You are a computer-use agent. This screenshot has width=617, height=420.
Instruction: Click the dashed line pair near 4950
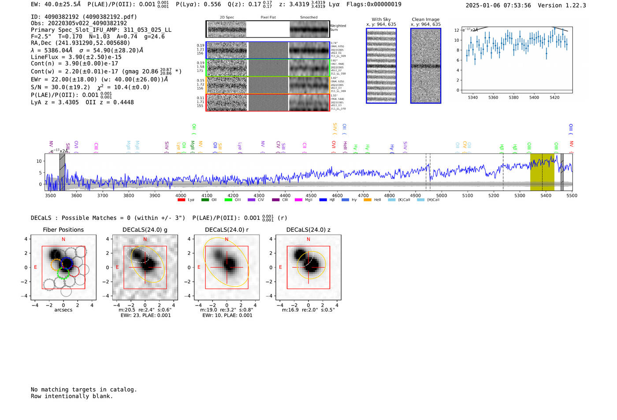428,172
